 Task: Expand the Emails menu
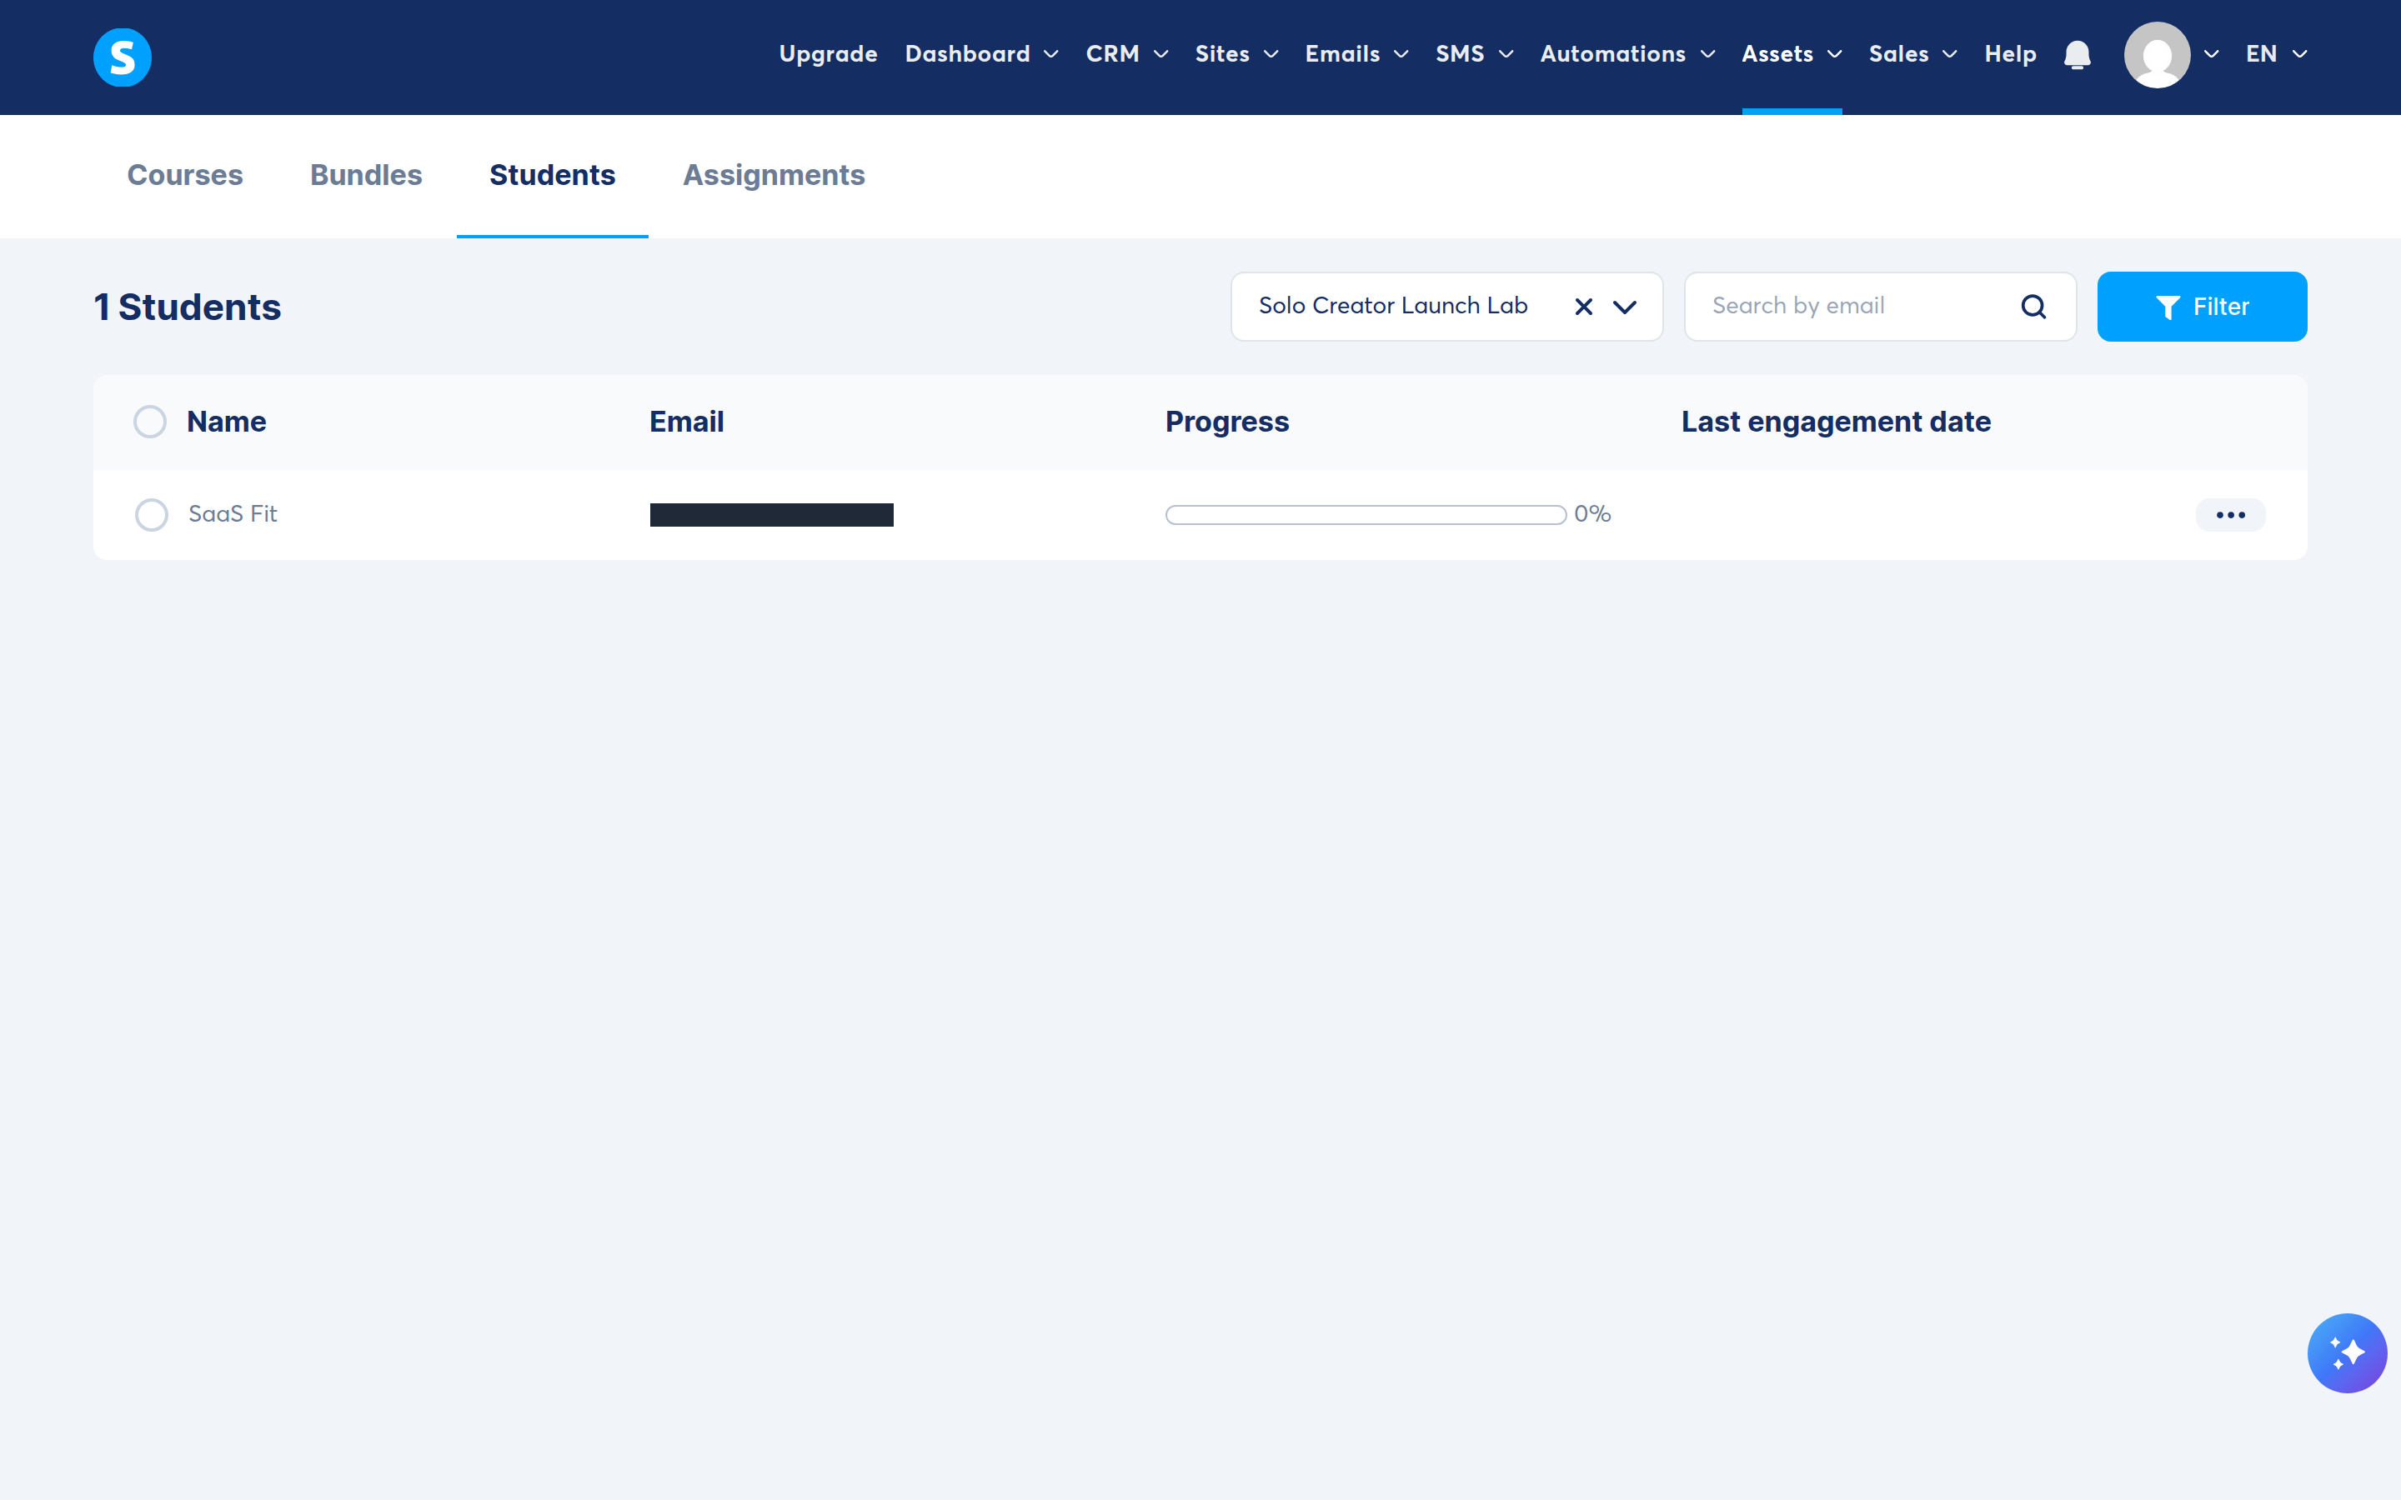click(1356, 54)
